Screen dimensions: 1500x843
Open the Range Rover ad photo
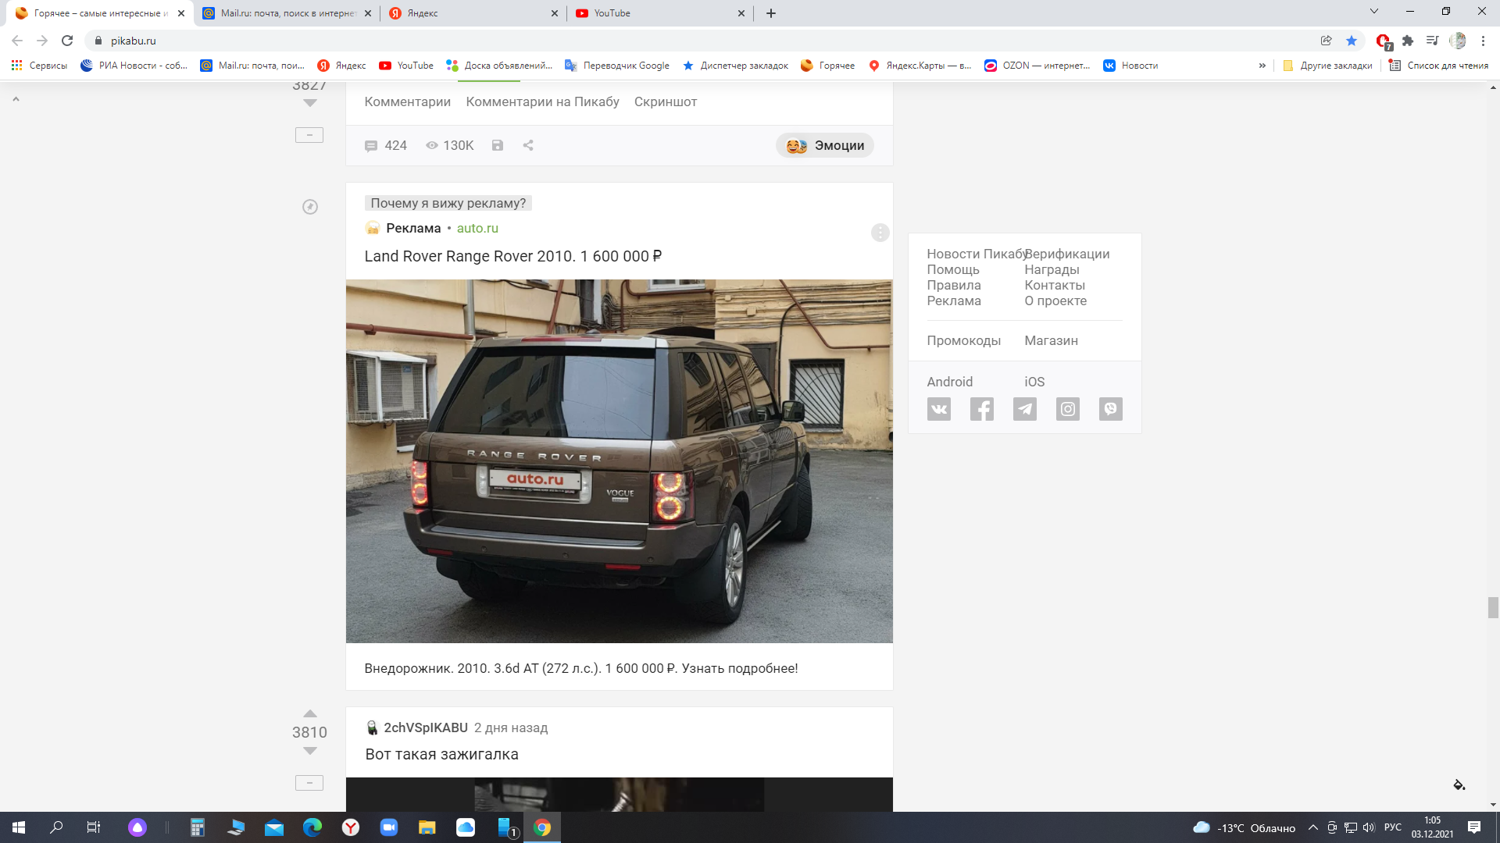pyautogui.click(x=620, y=461)
